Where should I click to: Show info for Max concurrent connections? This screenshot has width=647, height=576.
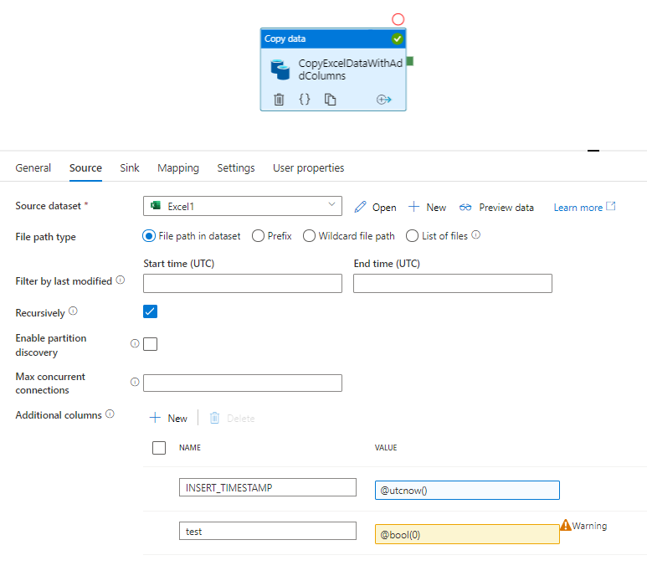[135, 382]
